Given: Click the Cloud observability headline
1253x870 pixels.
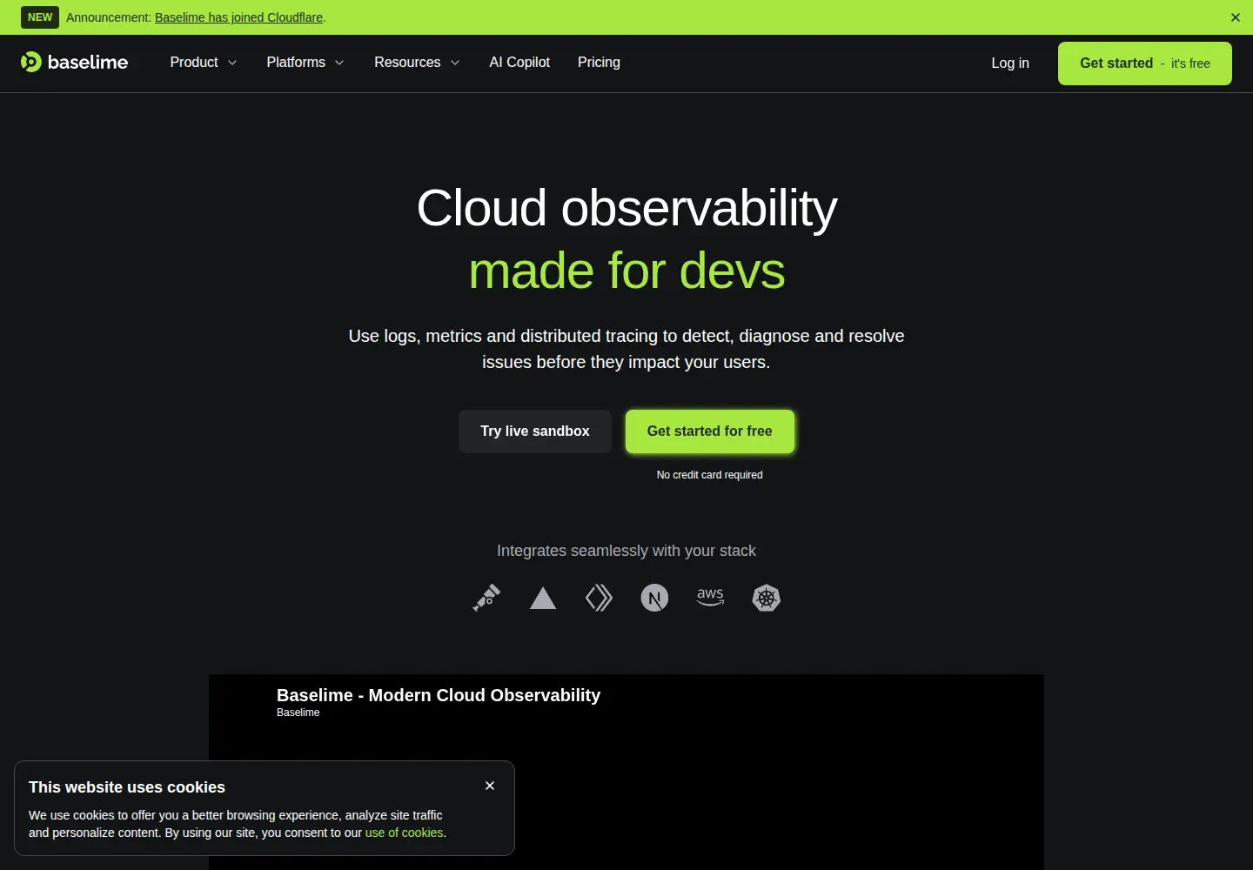Looking at the screenshot, I should coord(626,209).
